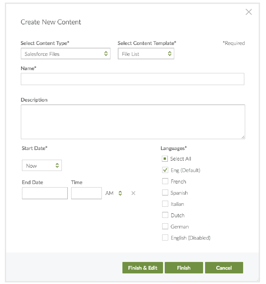The height and width of the screenshot is (284, 266).
Task: Close the Create New Content dialog
Action: click(249, 12)
